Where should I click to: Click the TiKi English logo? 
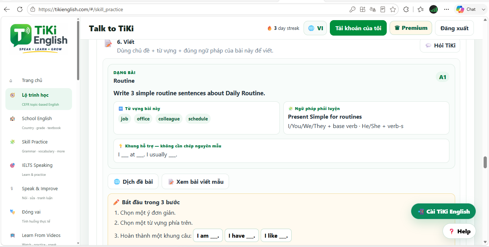pos(39,38)
